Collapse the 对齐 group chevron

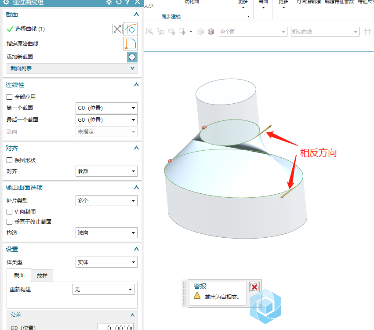(136, 148)
